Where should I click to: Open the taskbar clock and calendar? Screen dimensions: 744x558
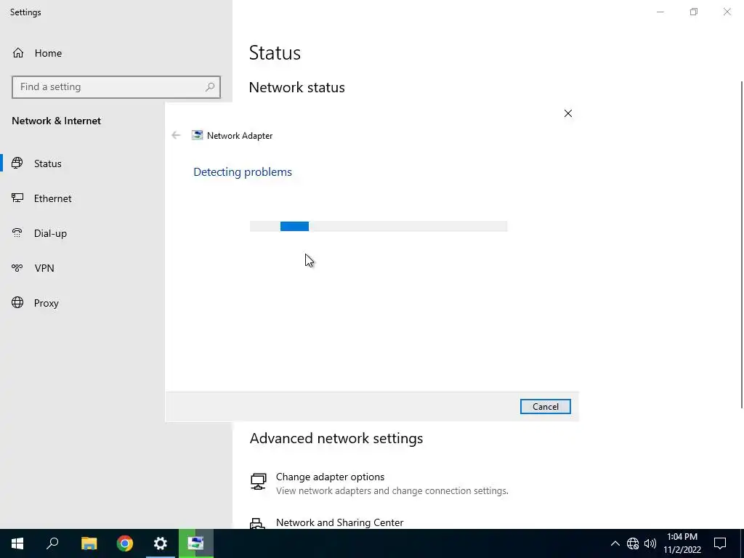(x=682, y=543)
